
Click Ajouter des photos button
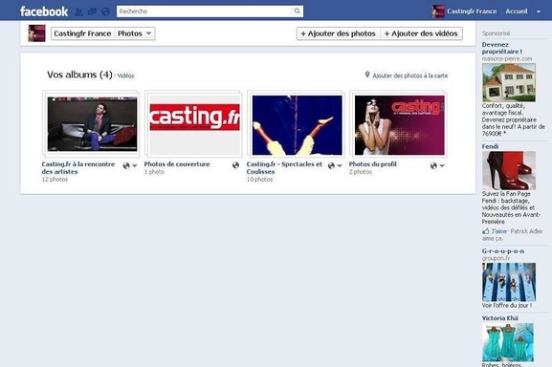338,33
